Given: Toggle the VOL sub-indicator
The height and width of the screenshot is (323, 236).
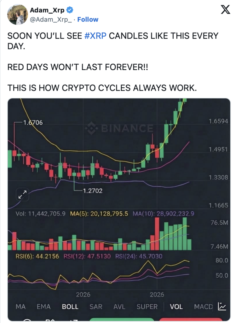Looking at the screenshot, I should (x=176, y=306).
